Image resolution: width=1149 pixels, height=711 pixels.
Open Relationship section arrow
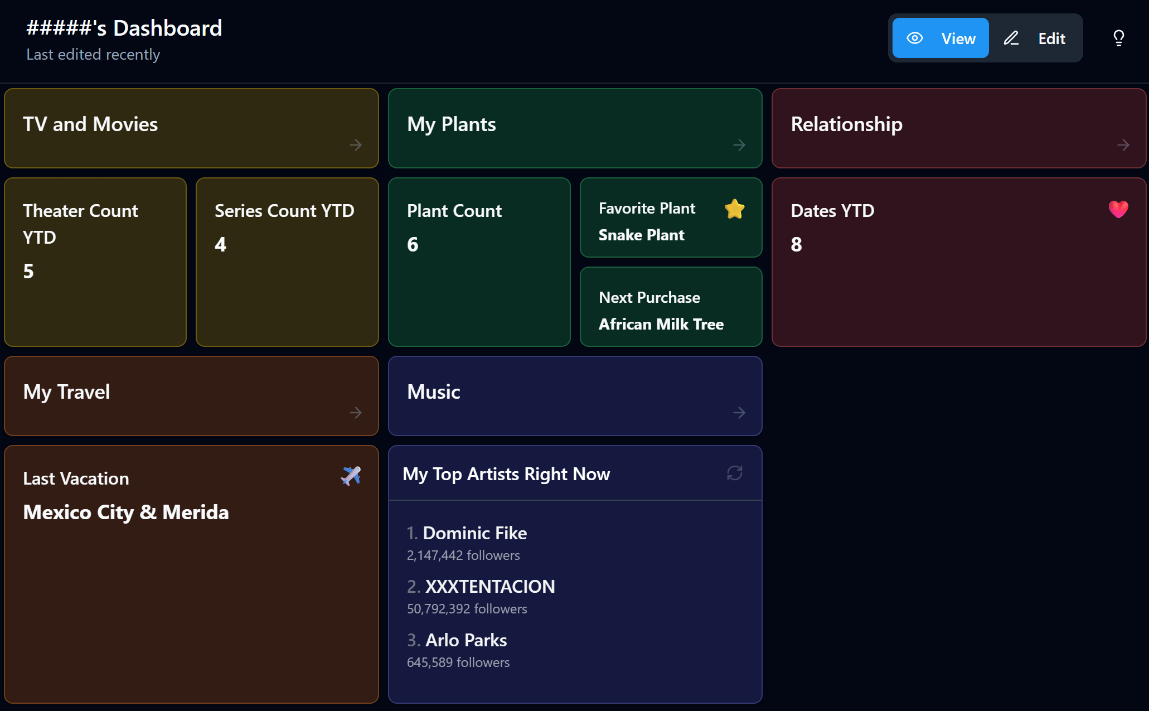point(1123,145)
